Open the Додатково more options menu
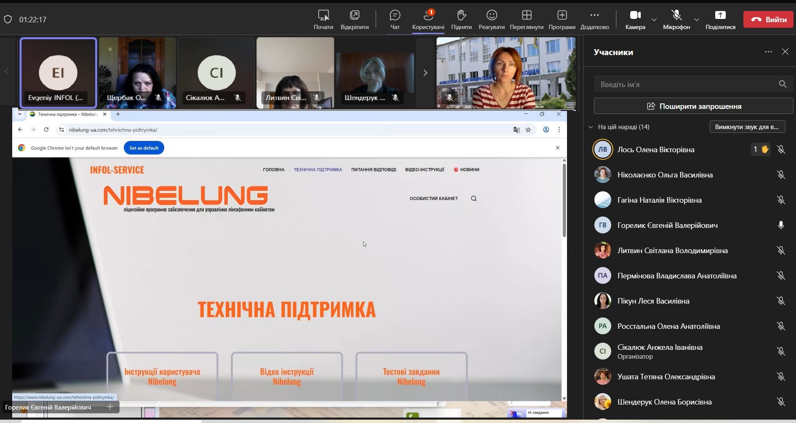Image resolution: width=796 pixels, height=423 pixels. [594, 19]
